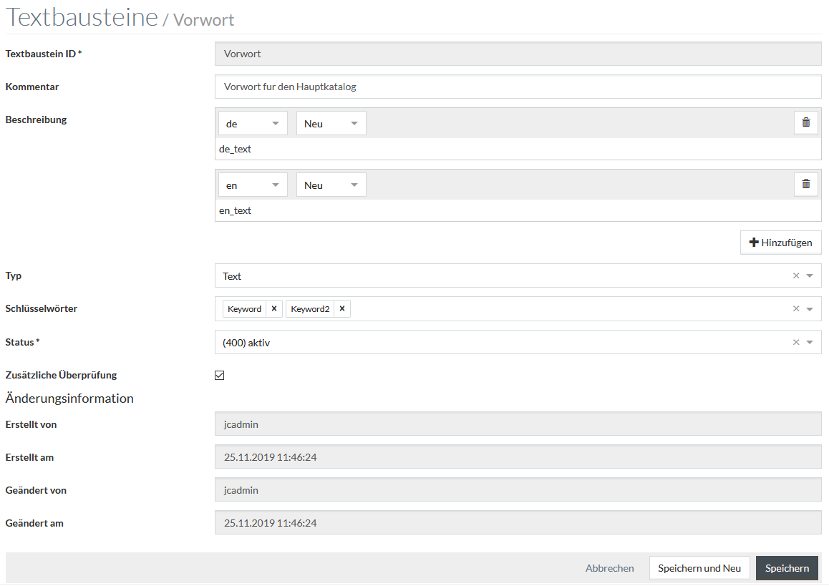Click the Geändert am date field

pyautogui.click(x=518, y=522)
